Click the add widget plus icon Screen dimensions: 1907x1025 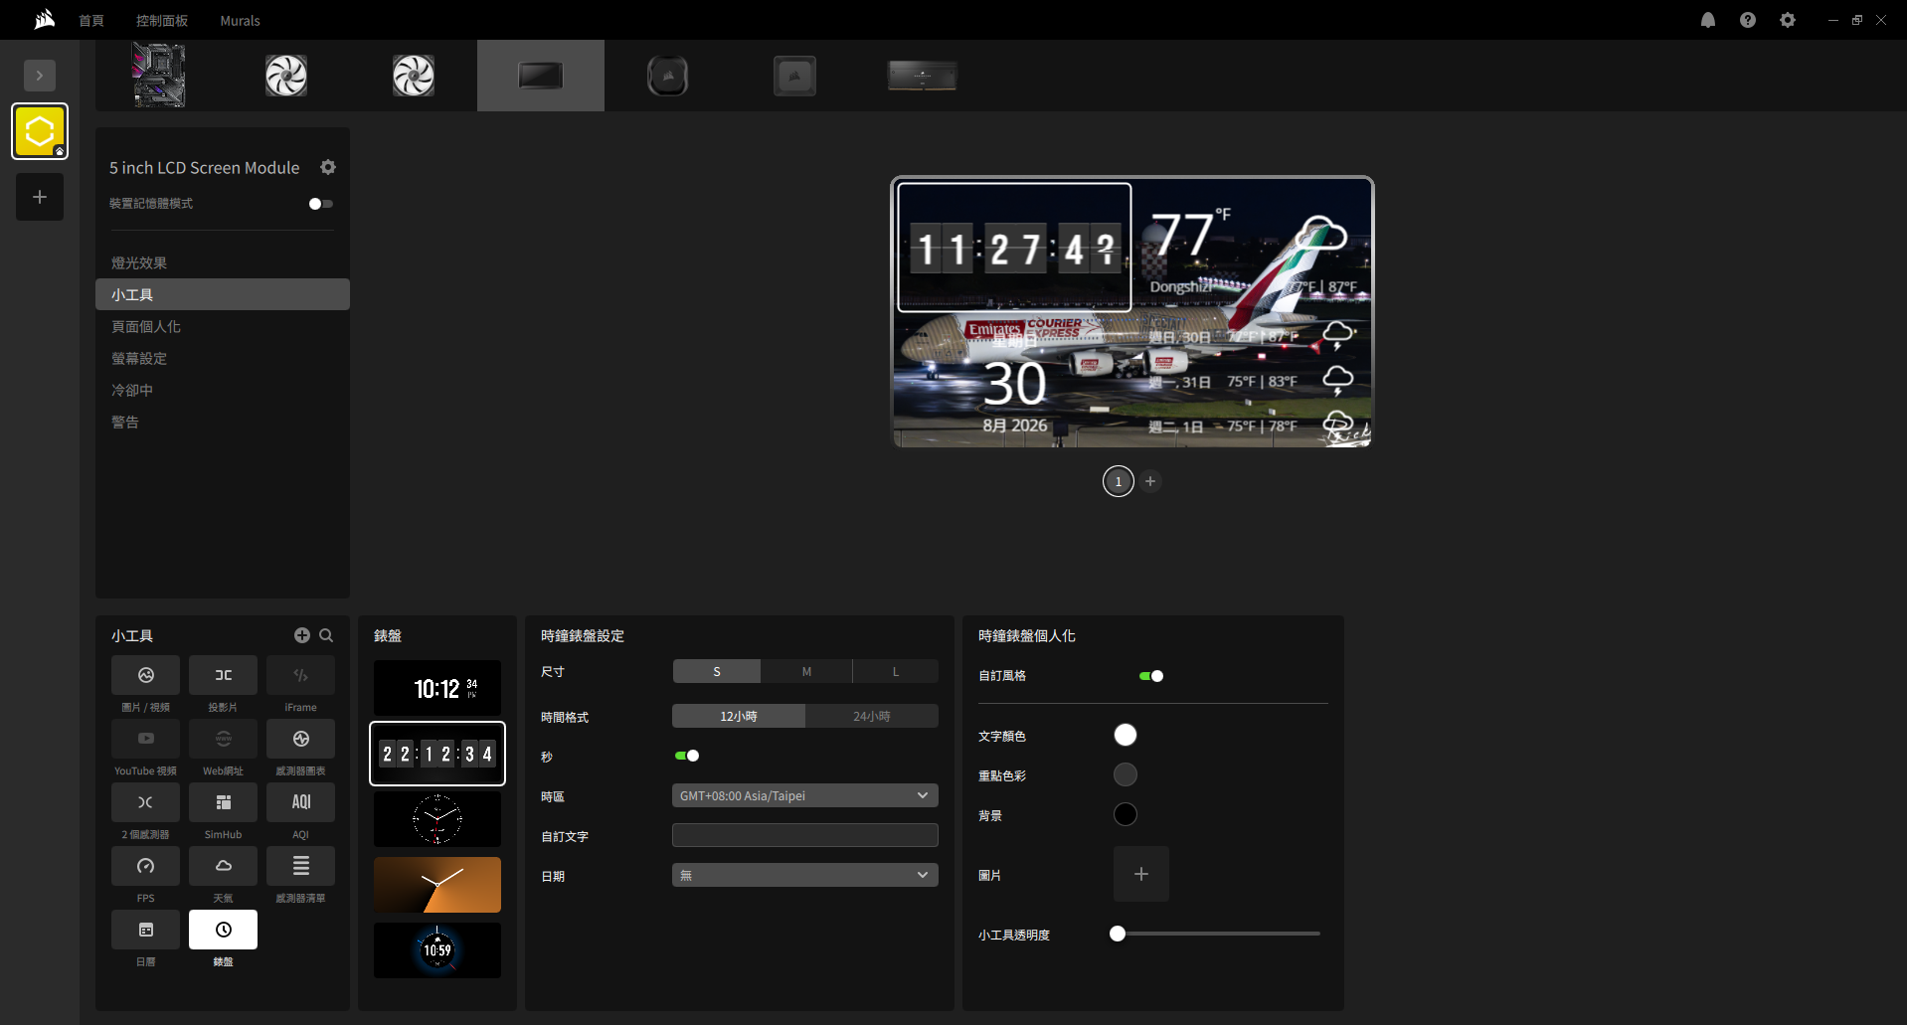pyautogui.click(x=302, y=635)
